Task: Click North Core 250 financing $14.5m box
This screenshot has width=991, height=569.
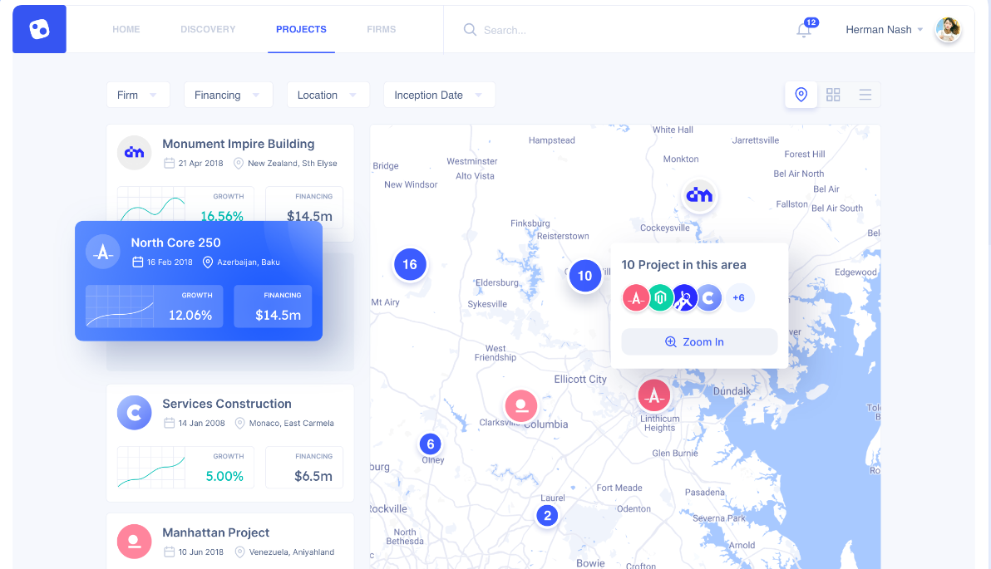Action: [x=273, y=307]
